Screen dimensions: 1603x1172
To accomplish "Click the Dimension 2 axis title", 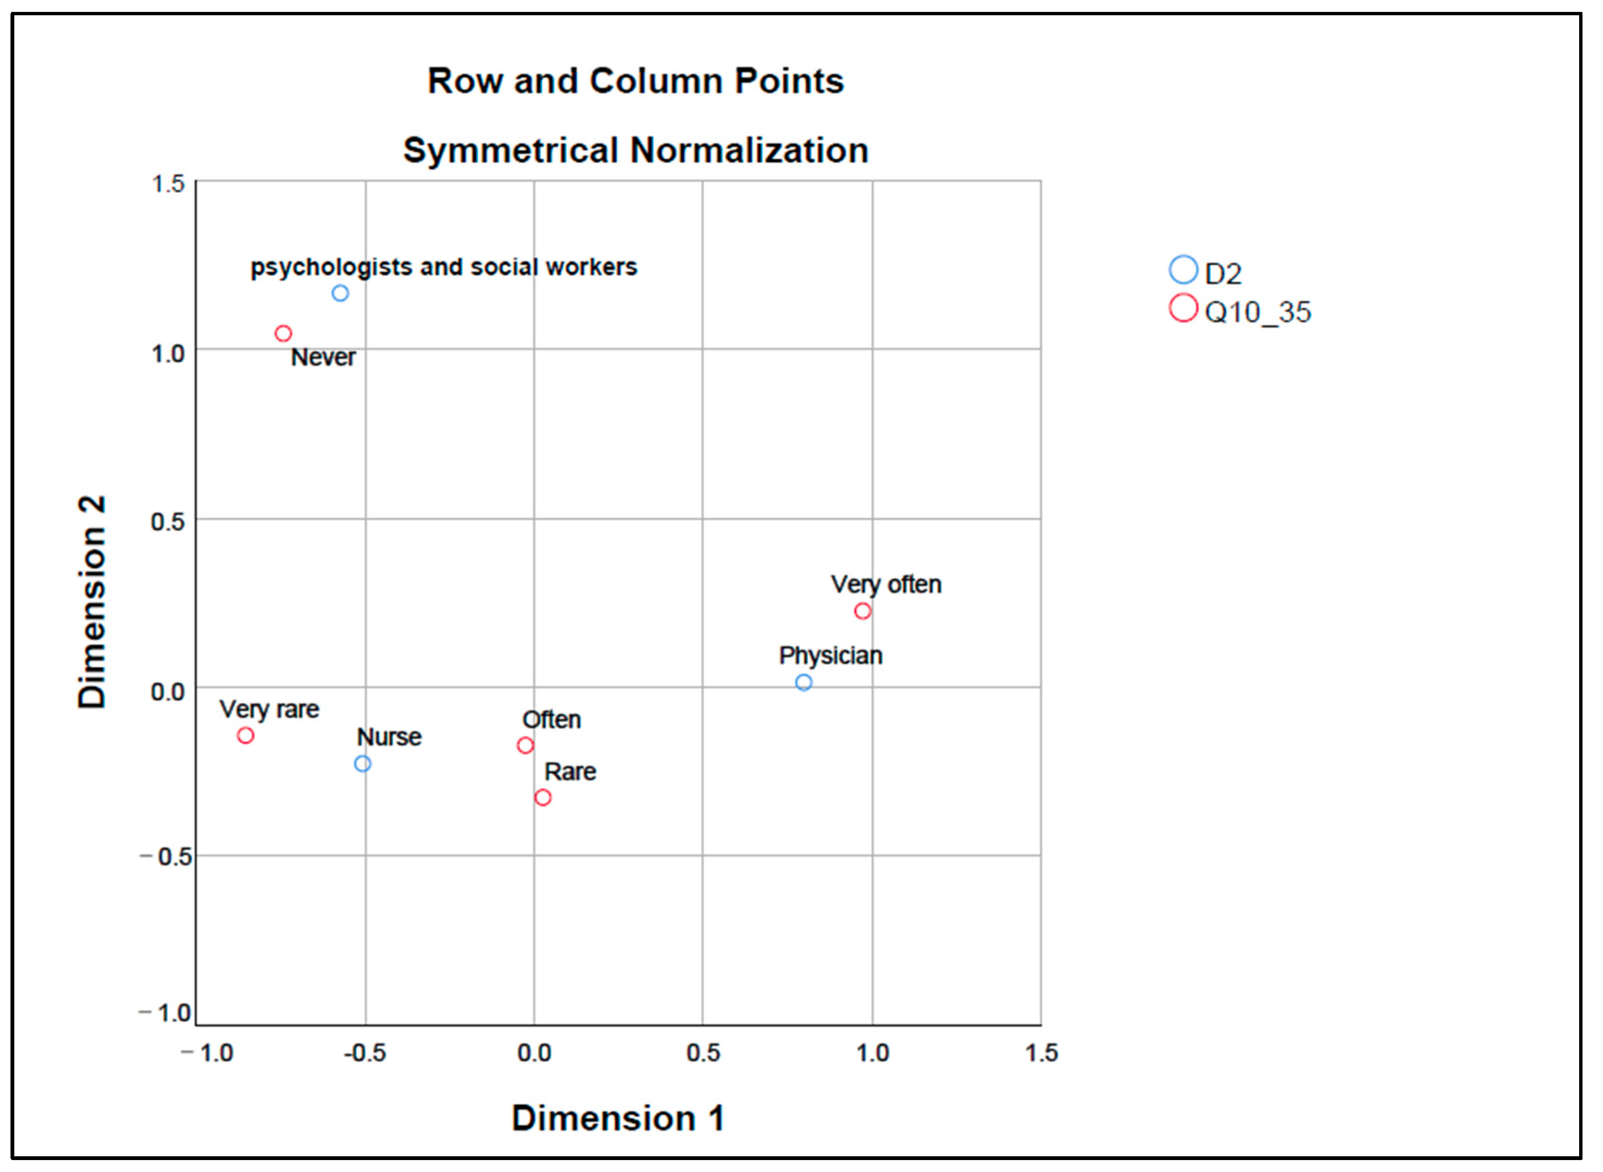I will (x=92, y=602).
